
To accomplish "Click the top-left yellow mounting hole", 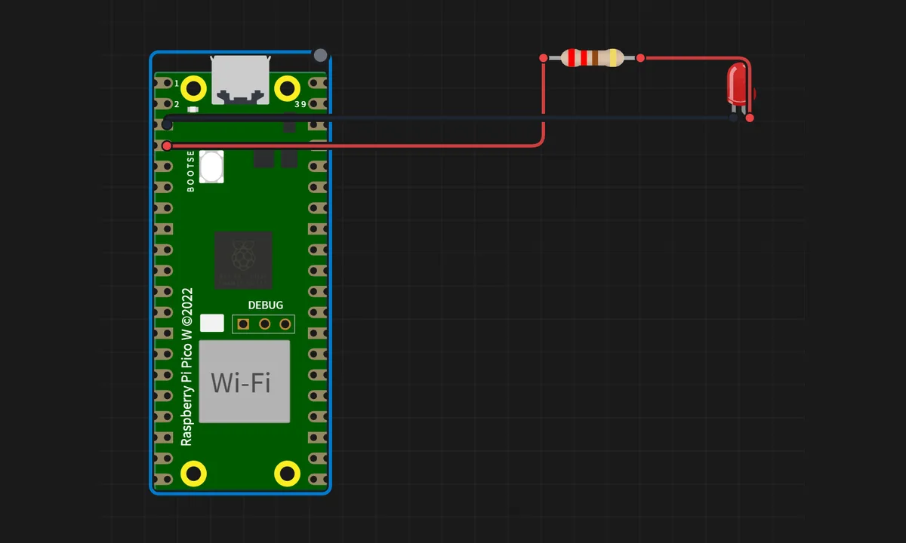I will 194,88.
